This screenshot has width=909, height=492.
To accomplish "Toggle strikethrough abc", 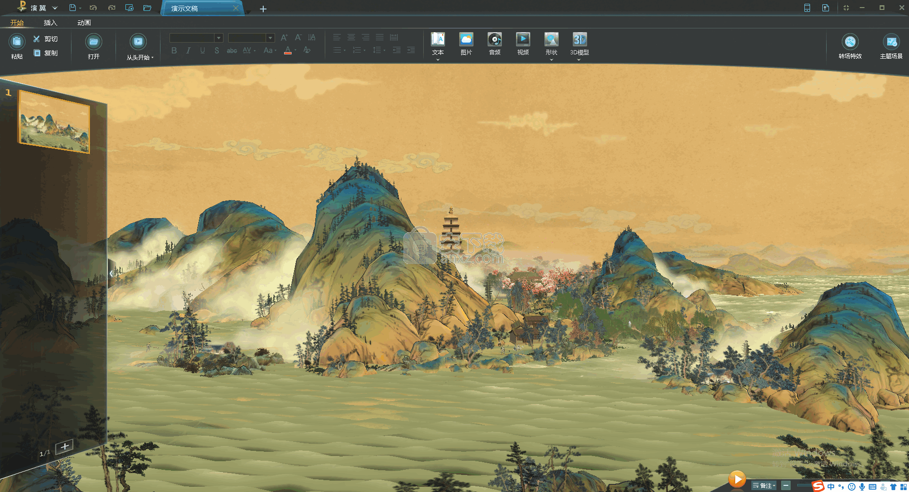I will (232, 50).
